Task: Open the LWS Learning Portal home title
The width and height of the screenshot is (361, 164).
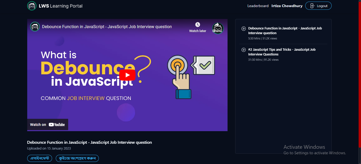Action: [x=61, y=6]
